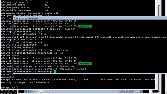Click nfs.mountd.trace option in netapp window
Image resolution: width=167 pixels, height=94 pixels.
pyautogui.click(x=25, y=5)
